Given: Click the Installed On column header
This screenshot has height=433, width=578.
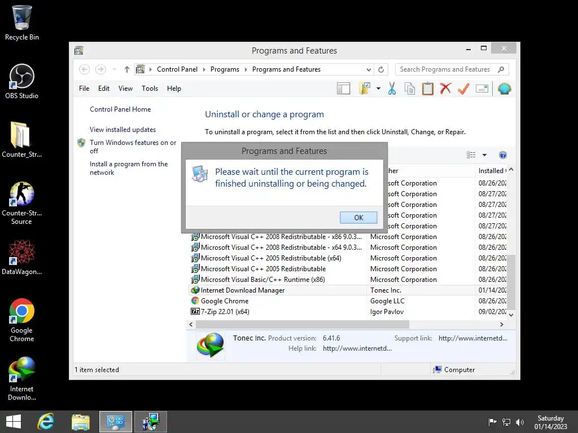Looking at the screenshot, I should pos(491,171).
